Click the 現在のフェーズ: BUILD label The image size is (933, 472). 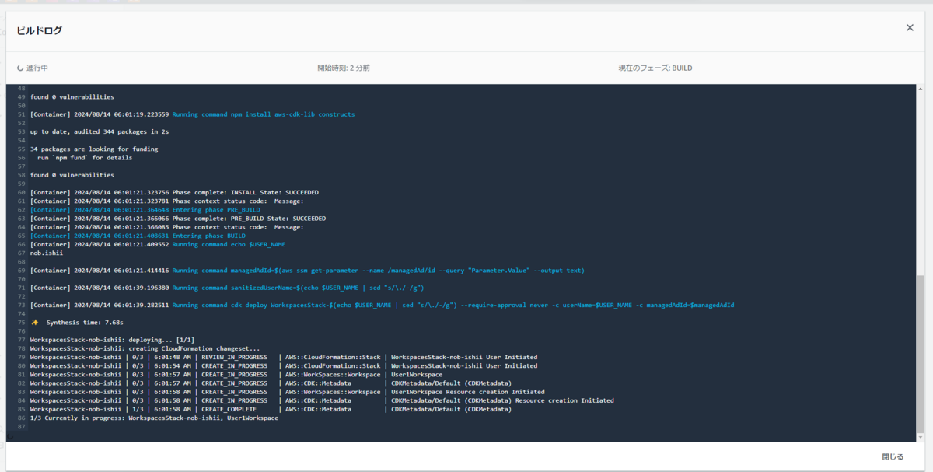pyautogui.click(x=655, y=68)
